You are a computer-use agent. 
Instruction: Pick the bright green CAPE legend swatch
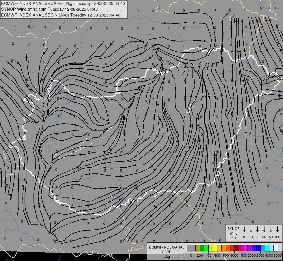click(x=206, y=248)
